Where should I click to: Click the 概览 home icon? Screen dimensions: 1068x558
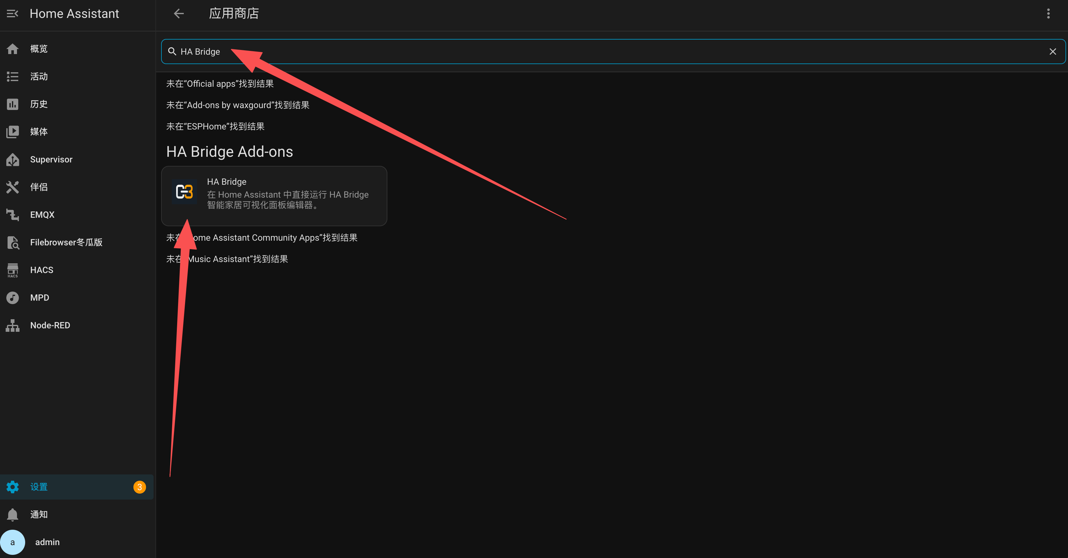point(13,49)
